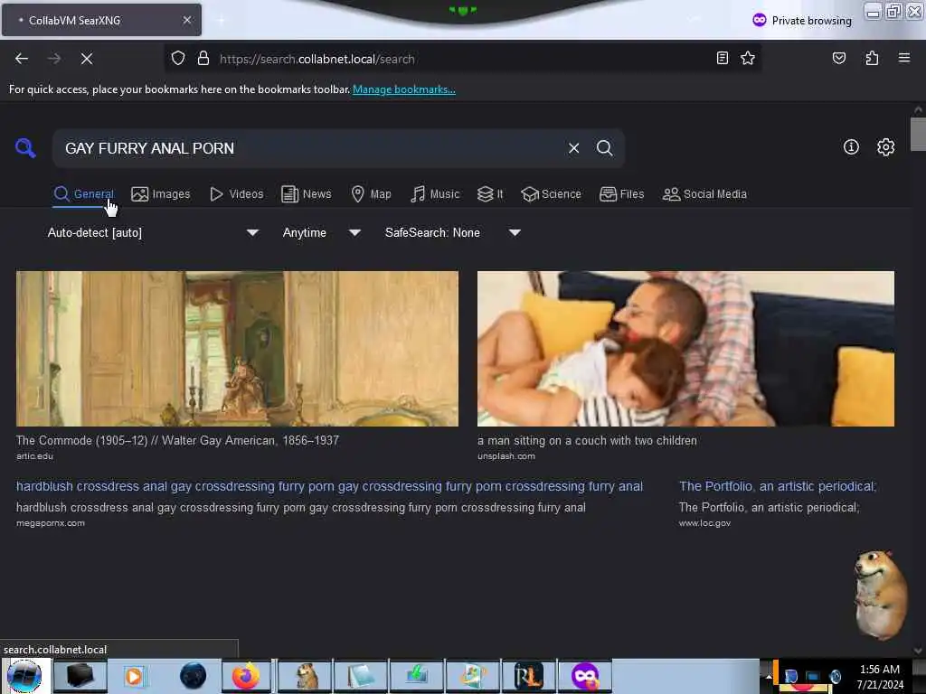This screenshot has width=926, height=694.
Task: Open the Extensions puzzle icon
Action: (x=872, y=58)
